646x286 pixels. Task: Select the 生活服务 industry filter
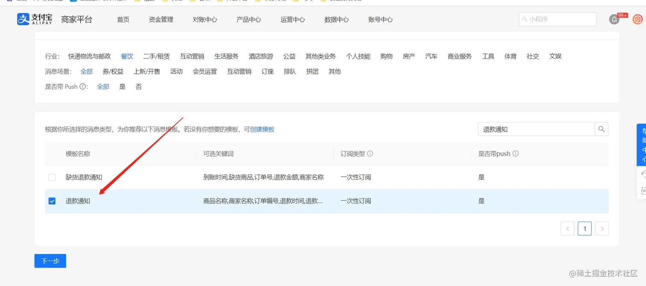(x=226, y=56)
